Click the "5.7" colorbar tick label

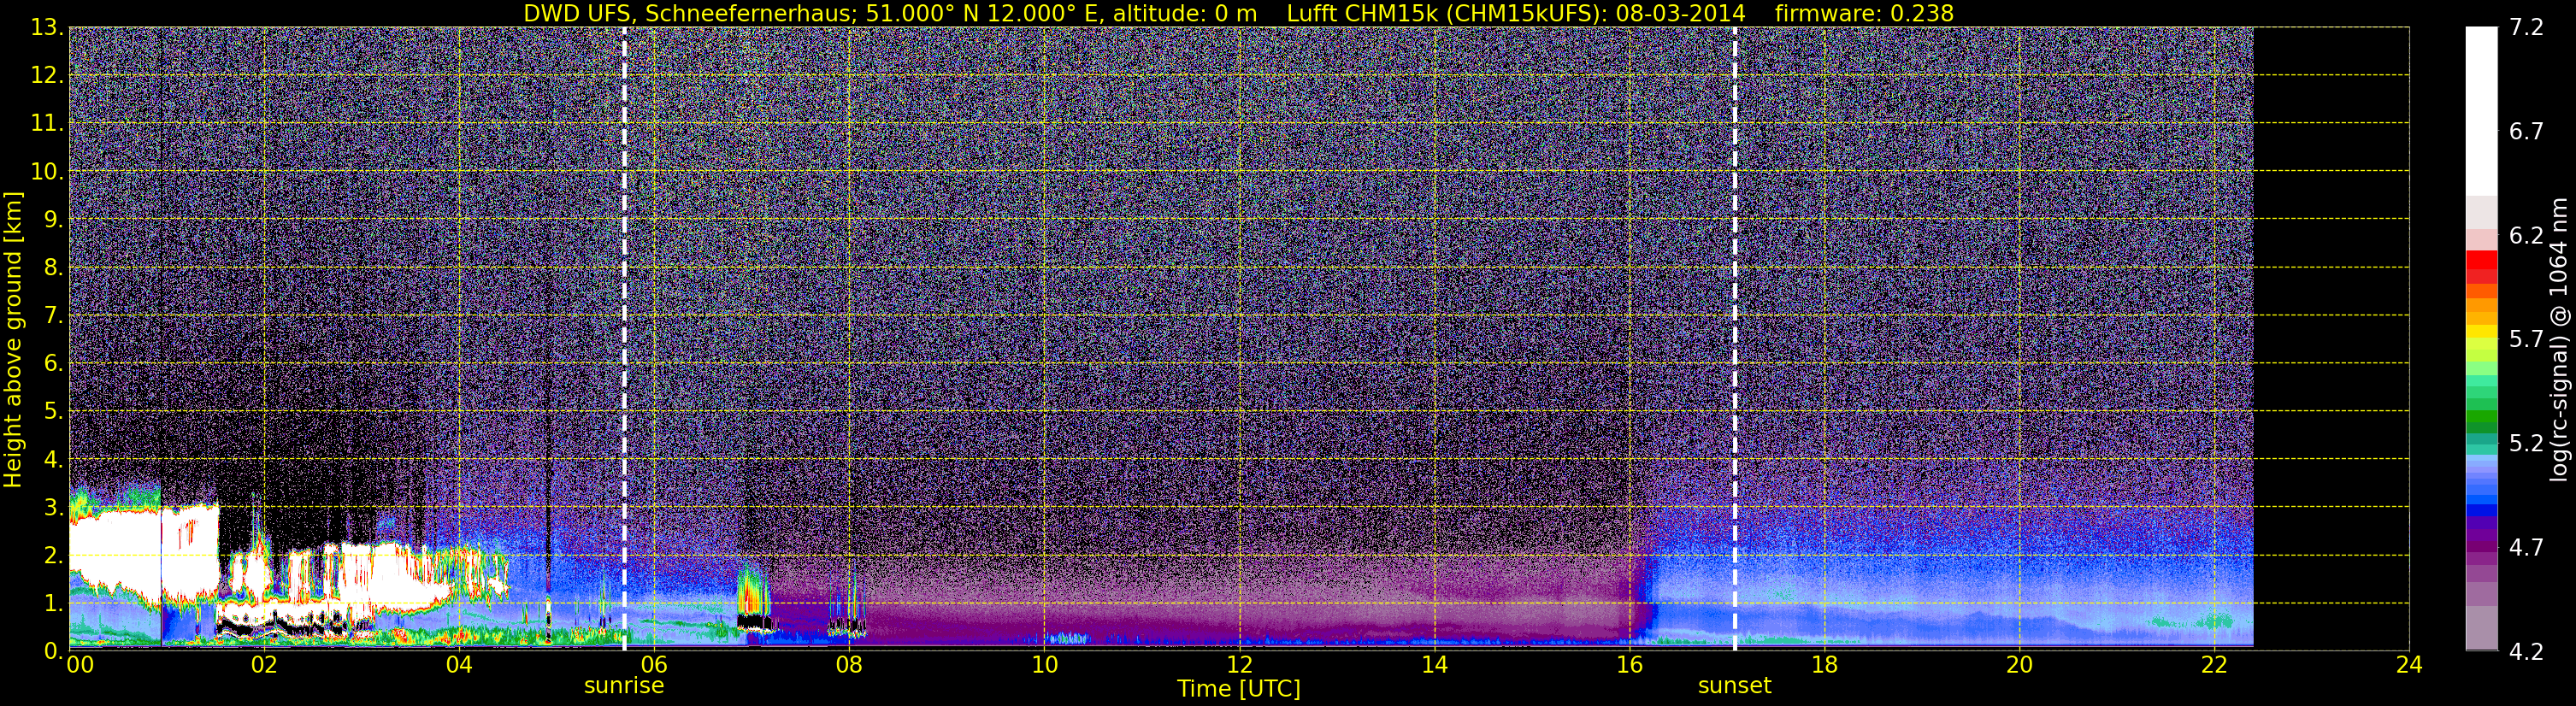2526,340
